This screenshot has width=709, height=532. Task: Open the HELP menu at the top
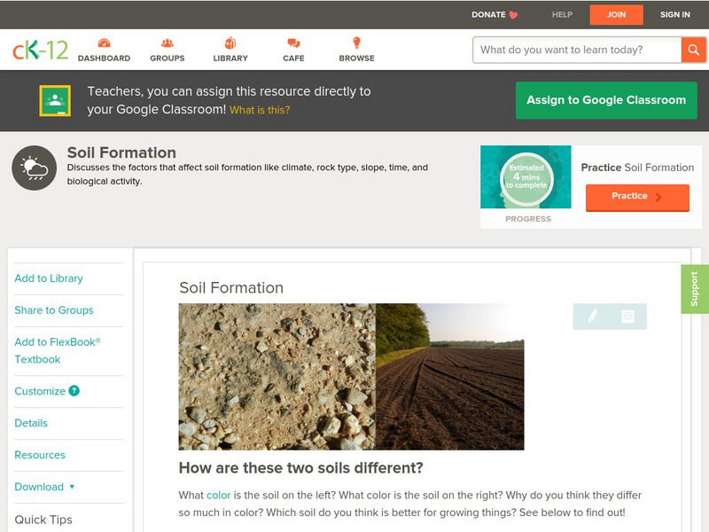[x=560, y=14]
